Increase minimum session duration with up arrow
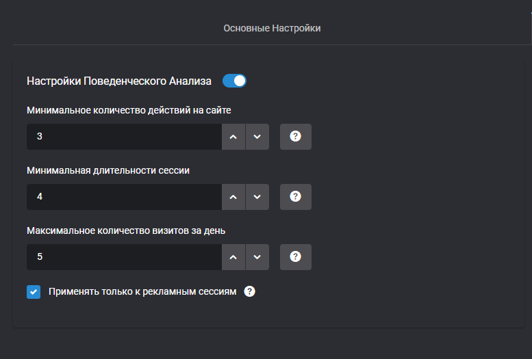The width and height of the screenshot is (532, 359). 233,197
